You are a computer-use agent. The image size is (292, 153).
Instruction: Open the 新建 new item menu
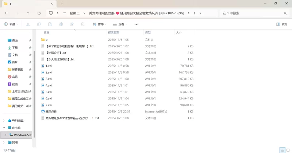pyautogui.click(x=11, y=24)
